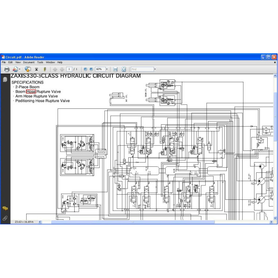
Task: Click the Fit Width toolbar icon
Action: pyautogui.click(x=116, y=69)
